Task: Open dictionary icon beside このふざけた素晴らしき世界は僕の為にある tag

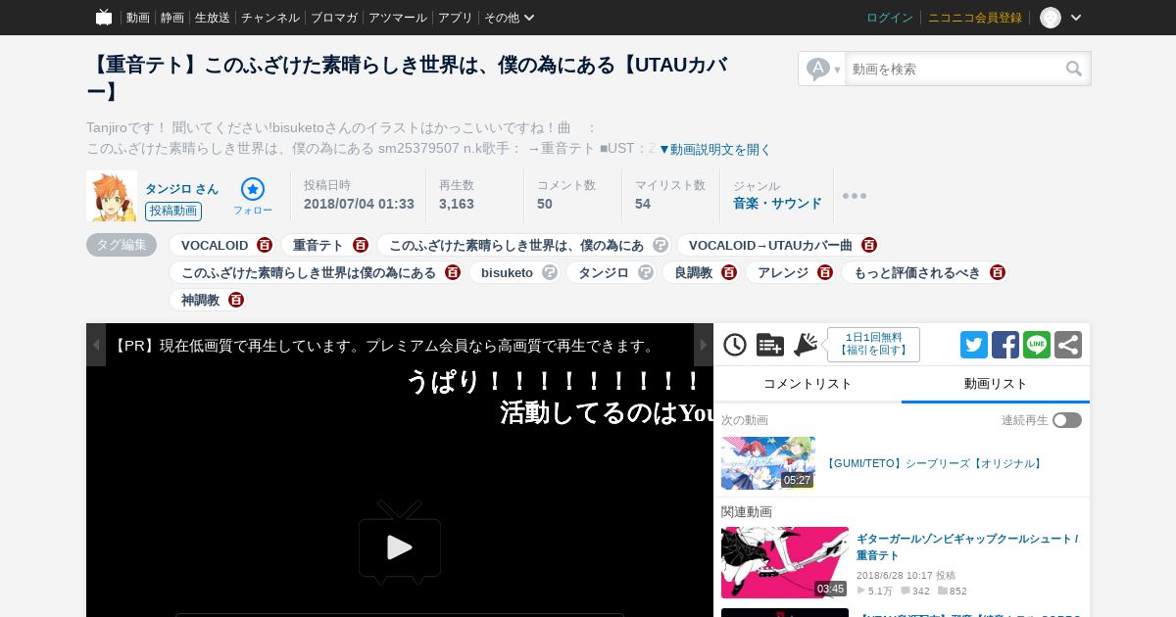Action: 453,272
